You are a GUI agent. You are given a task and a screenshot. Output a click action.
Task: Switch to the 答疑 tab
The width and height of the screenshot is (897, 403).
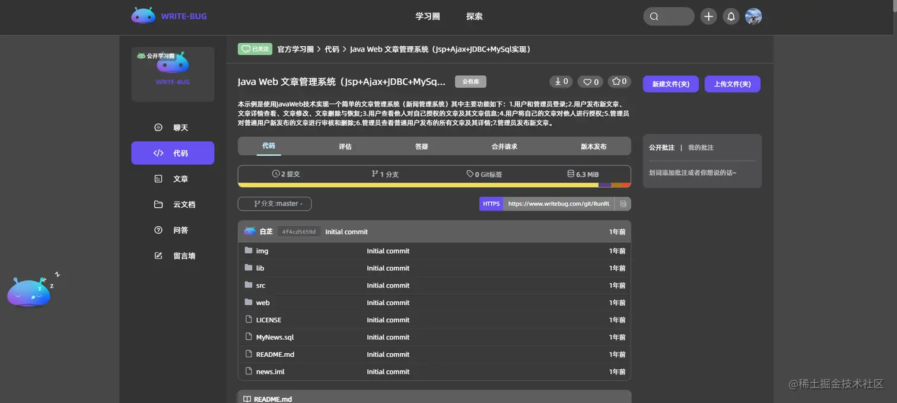[x=422, y=146]
